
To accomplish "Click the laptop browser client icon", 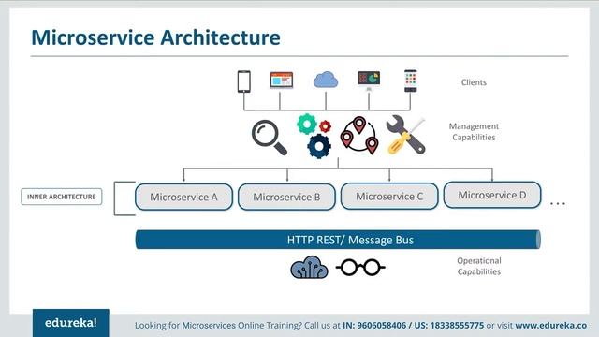I will [282, 81].
